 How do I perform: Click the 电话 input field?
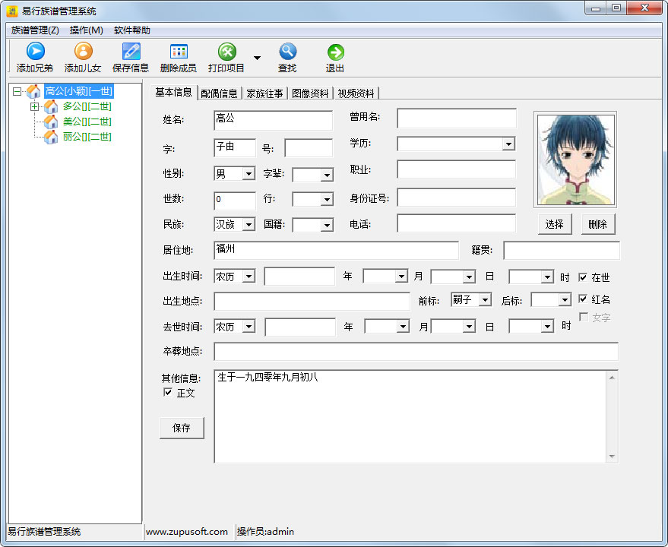pos(456,223)
